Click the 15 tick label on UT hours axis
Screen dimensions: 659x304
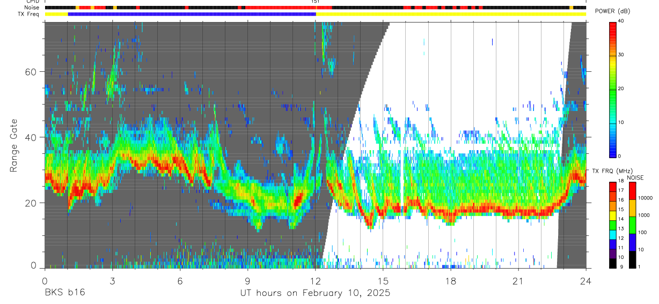tap(383, 281)
